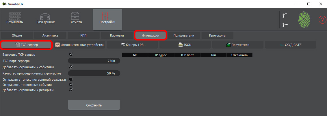
Task: Open the База данных car icon
Action: coord(46,16)
